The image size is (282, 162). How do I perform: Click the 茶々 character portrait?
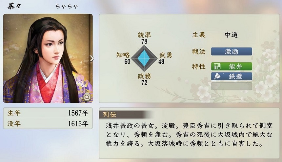(48, 58)
